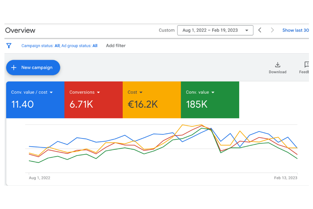
Task: Click the filter funnel icon
Action: click(9, 46)
